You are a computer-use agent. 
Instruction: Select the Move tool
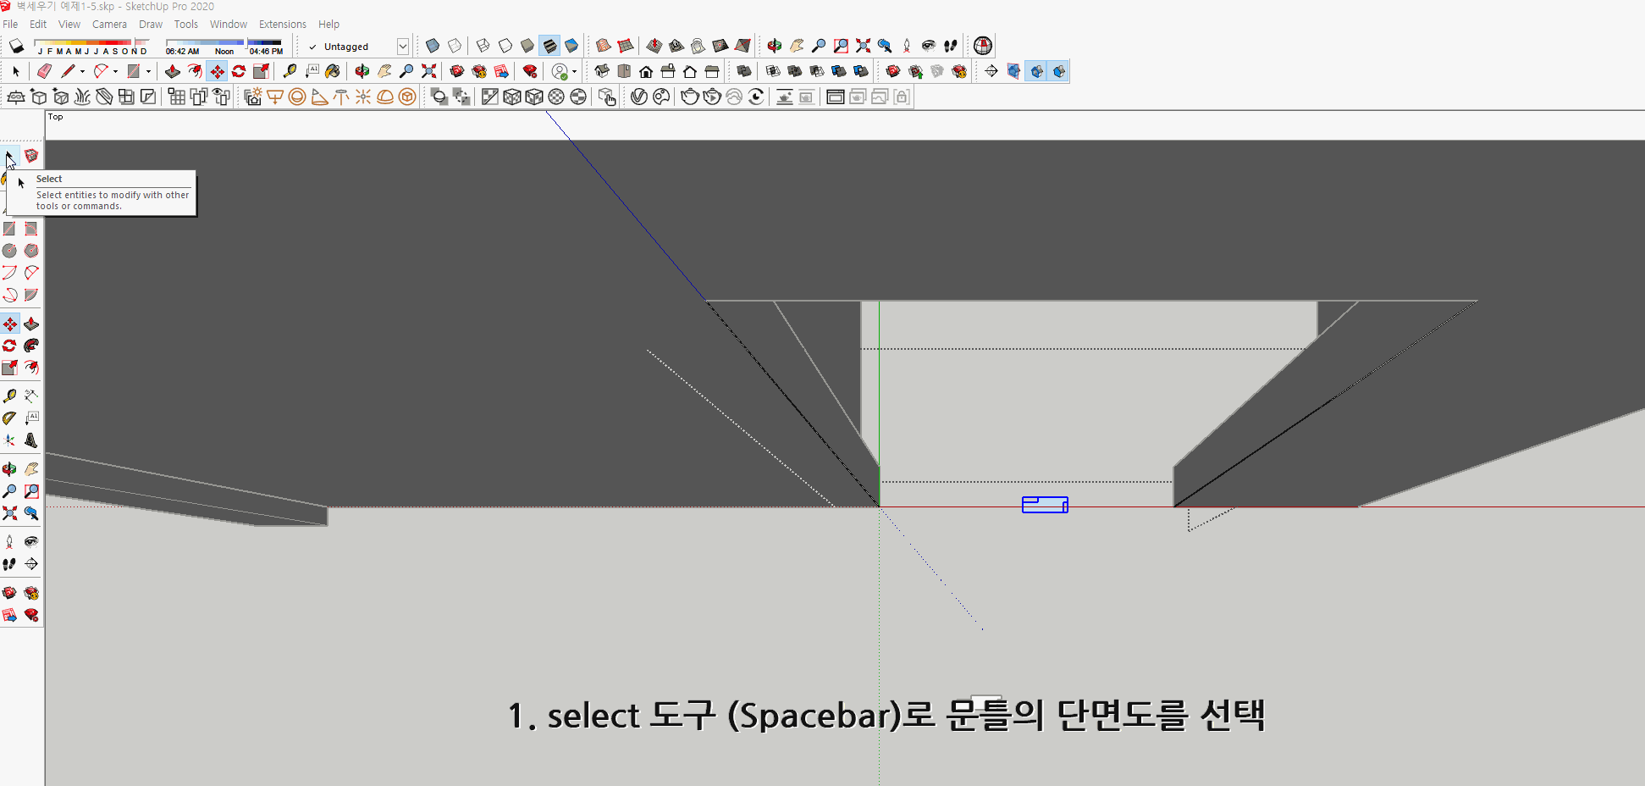click(x=217, y=71)
